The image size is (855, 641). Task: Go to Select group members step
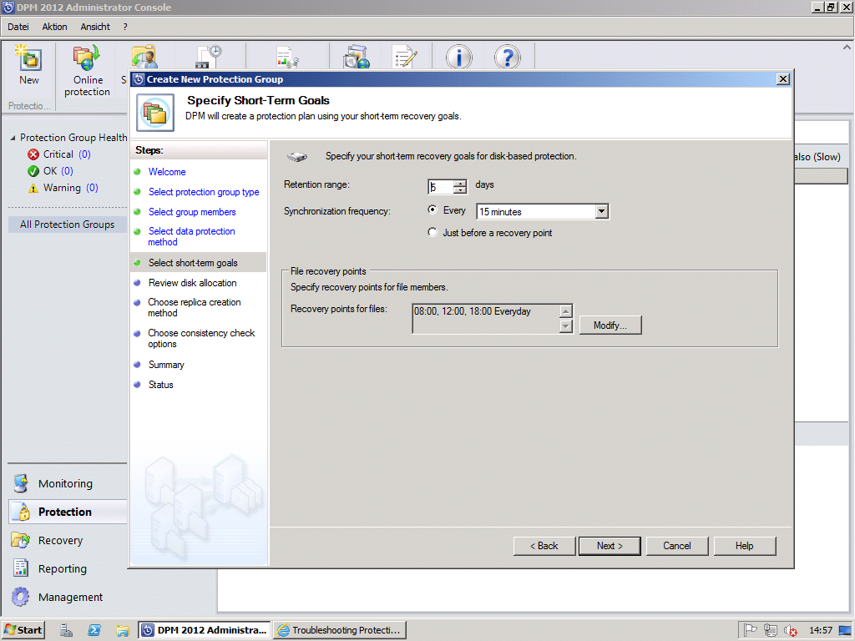pyautogui.click(x=192, y=212)
